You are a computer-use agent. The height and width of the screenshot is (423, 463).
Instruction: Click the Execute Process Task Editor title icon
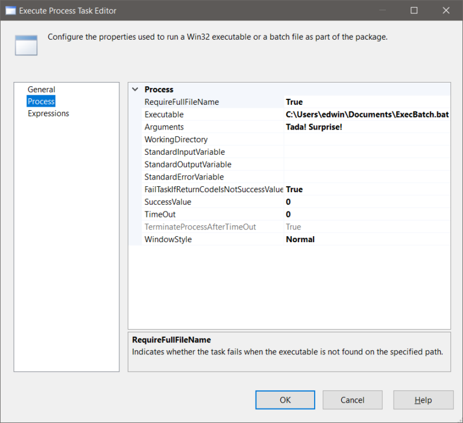11,11
